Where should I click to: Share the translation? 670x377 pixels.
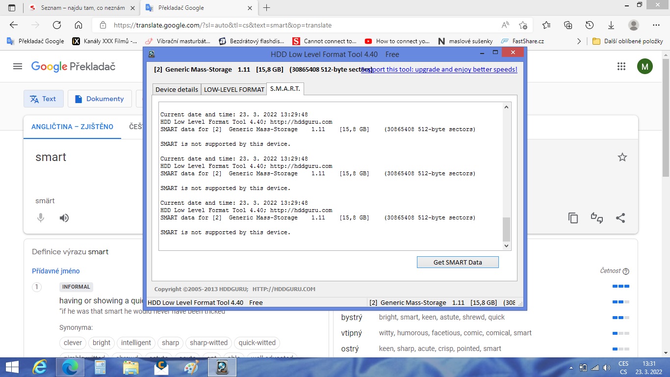[620, 218]
